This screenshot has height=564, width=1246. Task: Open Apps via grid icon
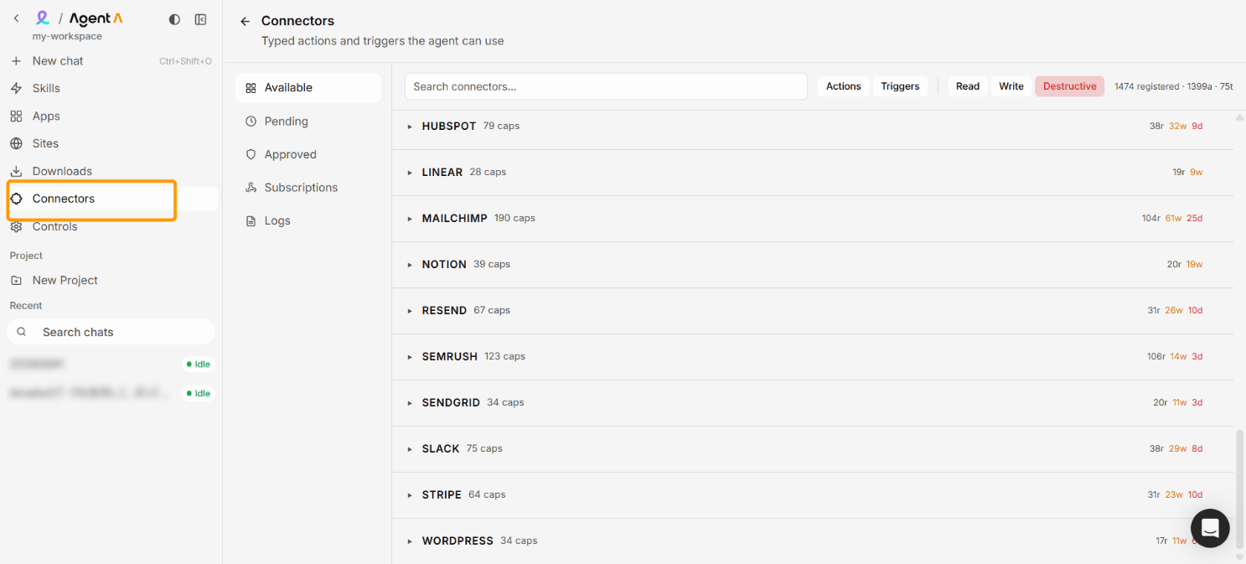click(16, 116)
